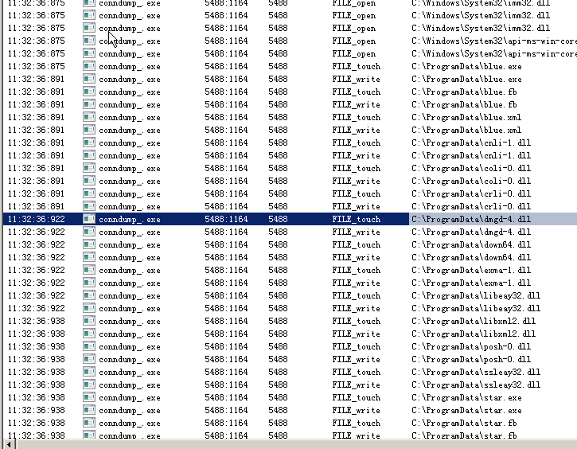Click the process icon in the FILE_touch coli-0.dll row
The width and height of the screenshot is (577, 449).
(x=89, y=168)
